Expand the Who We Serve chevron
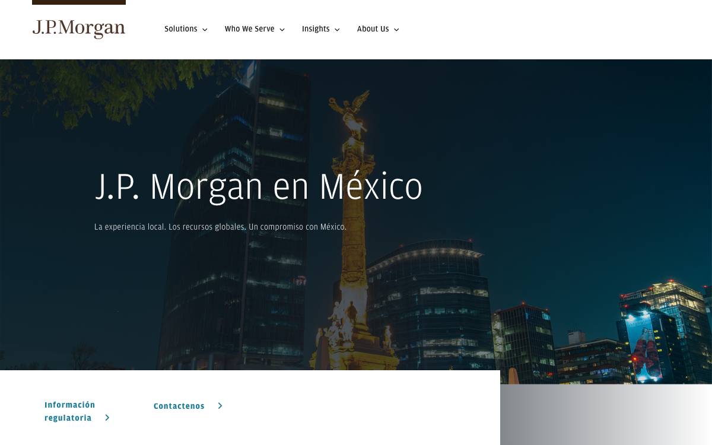Screen dimensions: 712x445 tap(282, 30)
